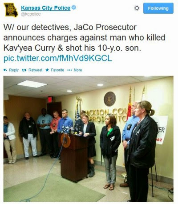
Task: Toggle Favorite on this tweet
Action: click(x=57, y=70)
